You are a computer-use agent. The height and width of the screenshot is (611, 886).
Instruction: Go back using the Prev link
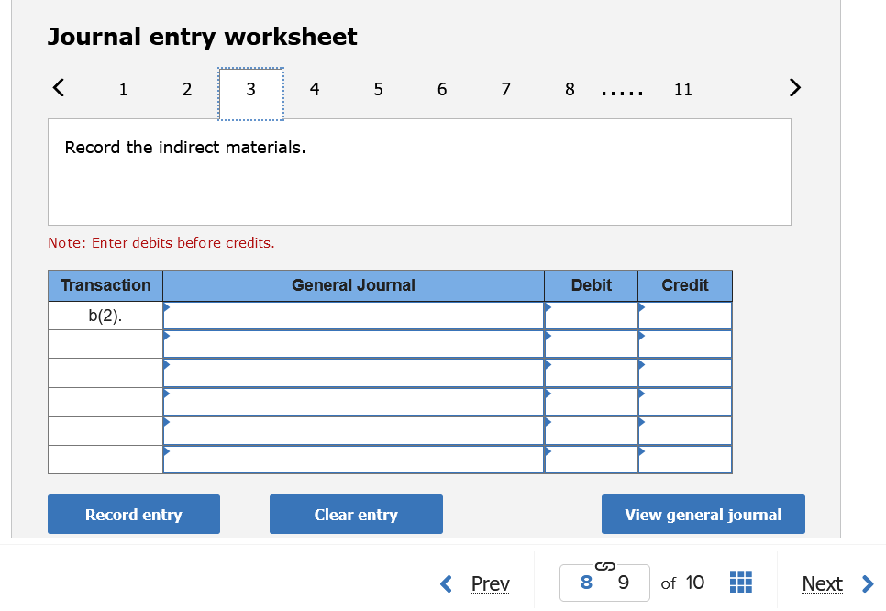(x=491, y=583)
